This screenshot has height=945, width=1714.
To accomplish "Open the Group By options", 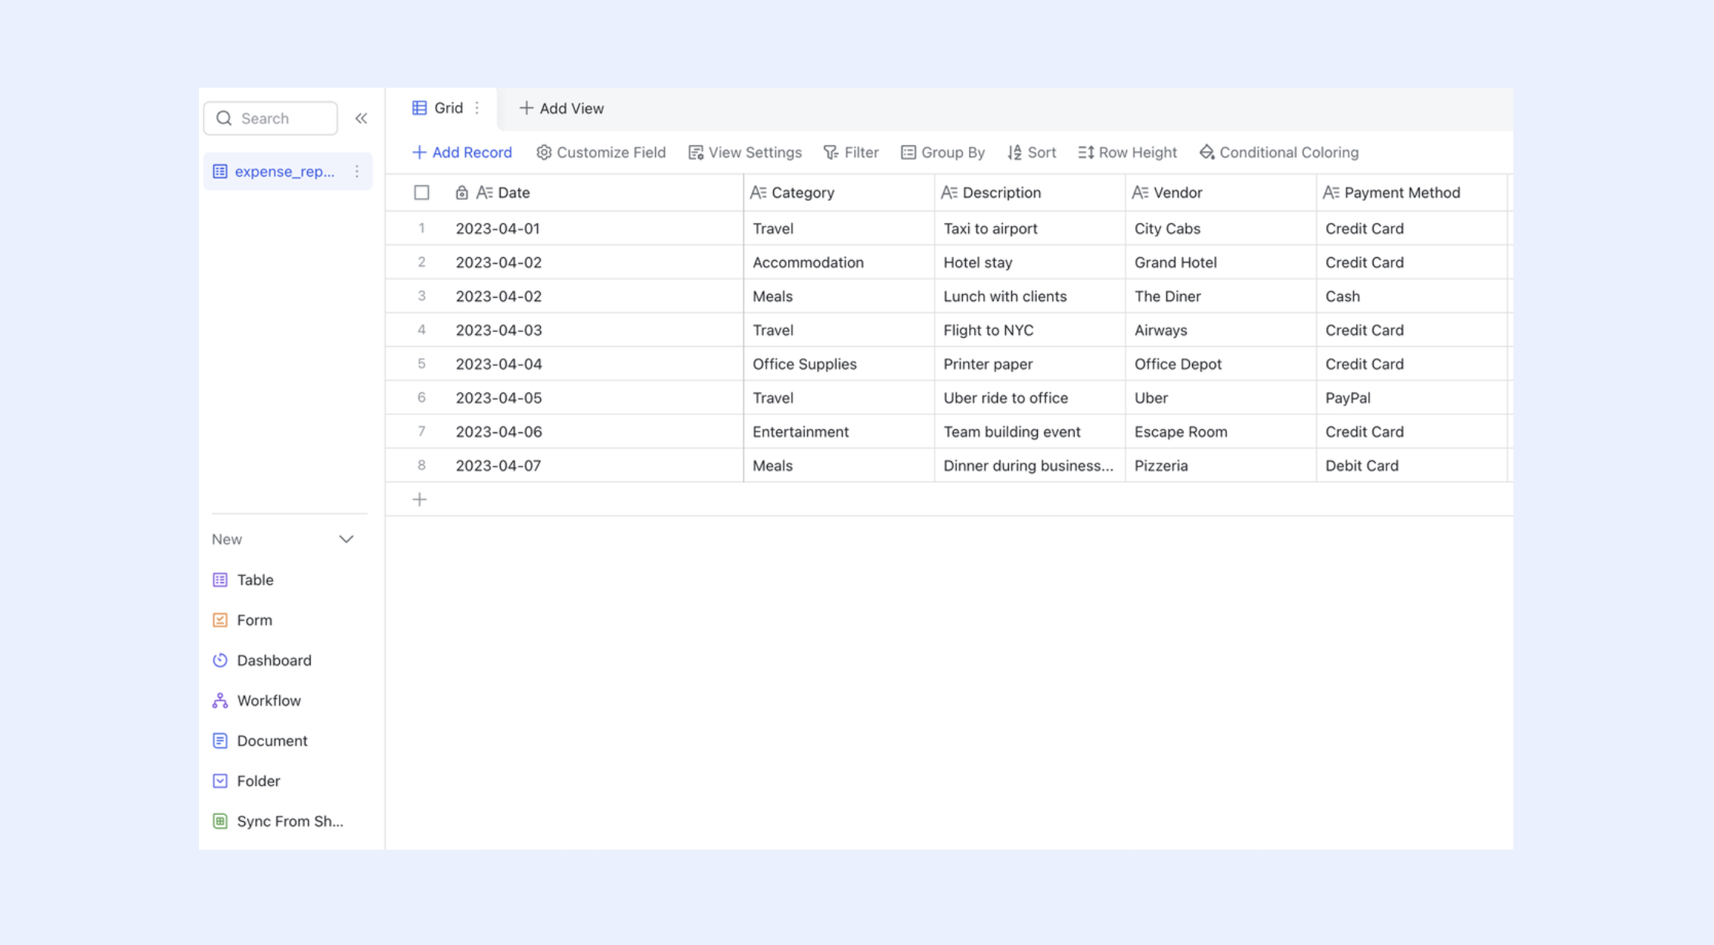I will tap(942, 153).
